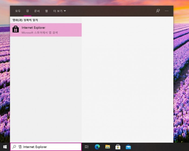189x151 pixels.
Task: Launch Microsoft Store from the taskbar
Action: click(x=118, y=147)
